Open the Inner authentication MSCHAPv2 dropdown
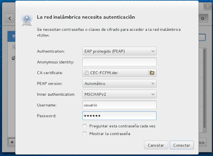The height and width of the screenshot is (156, 213). pos(119,94)
